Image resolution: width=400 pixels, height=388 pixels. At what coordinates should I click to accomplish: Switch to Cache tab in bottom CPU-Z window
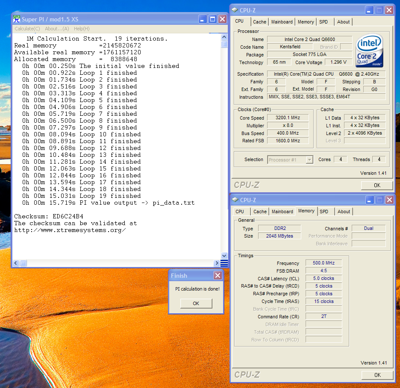pyautogui.click(x=260, y=212)
